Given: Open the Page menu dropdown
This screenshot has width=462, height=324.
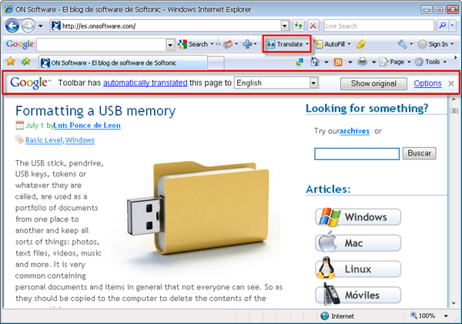Looking at the screenshot, I should (396, 62).
